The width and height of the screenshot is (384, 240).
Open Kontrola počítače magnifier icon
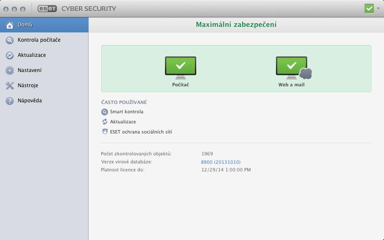(10, 40)
